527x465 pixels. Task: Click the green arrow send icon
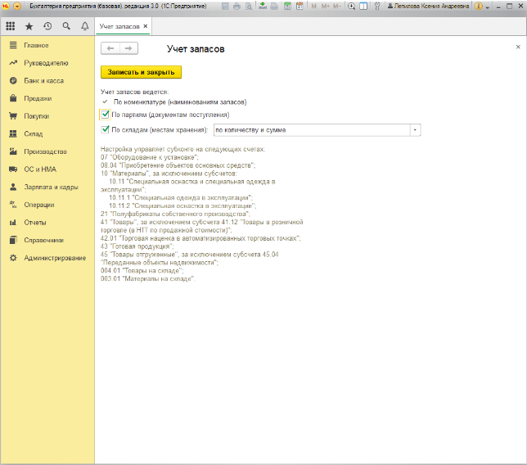[263, 6]
